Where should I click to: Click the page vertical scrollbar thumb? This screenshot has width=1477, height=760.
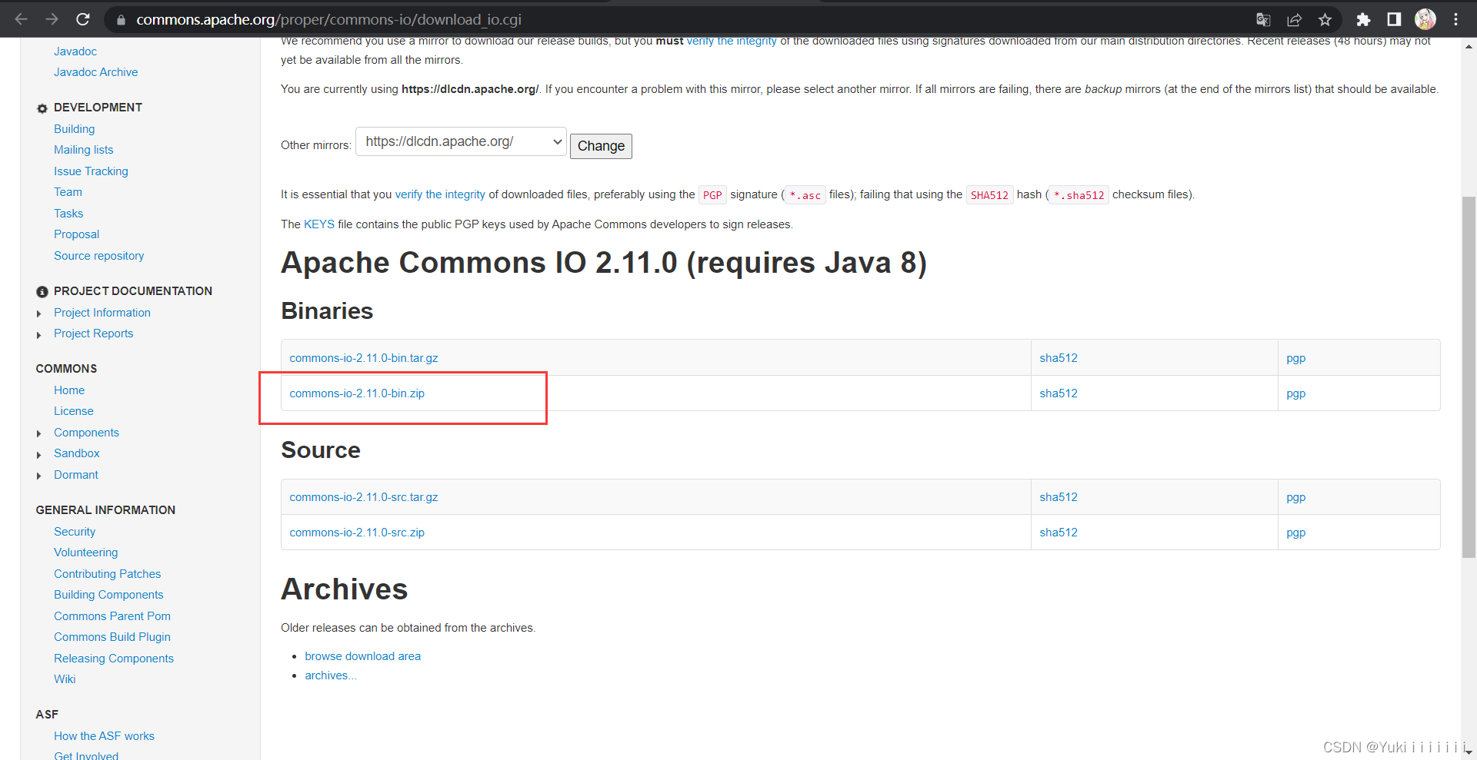(1469, 377)
